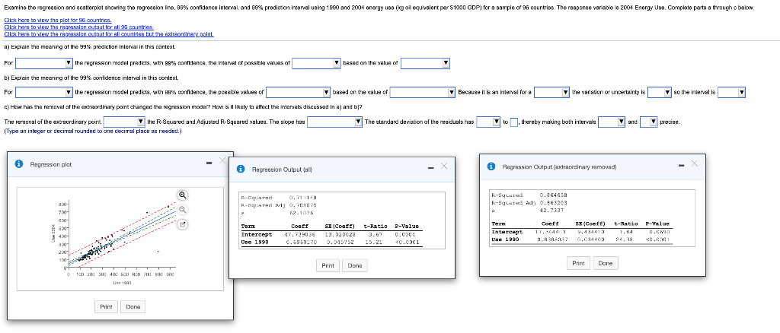Click the info icon in Regression Output (all) dialog
The width and height of the screenshot is (780, 333).
241,170
